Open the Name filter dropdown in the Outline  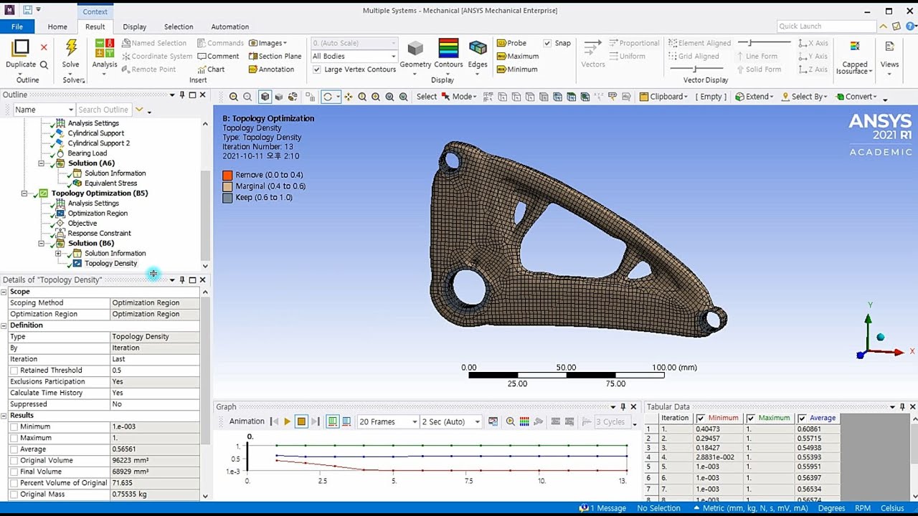(44, 110)
